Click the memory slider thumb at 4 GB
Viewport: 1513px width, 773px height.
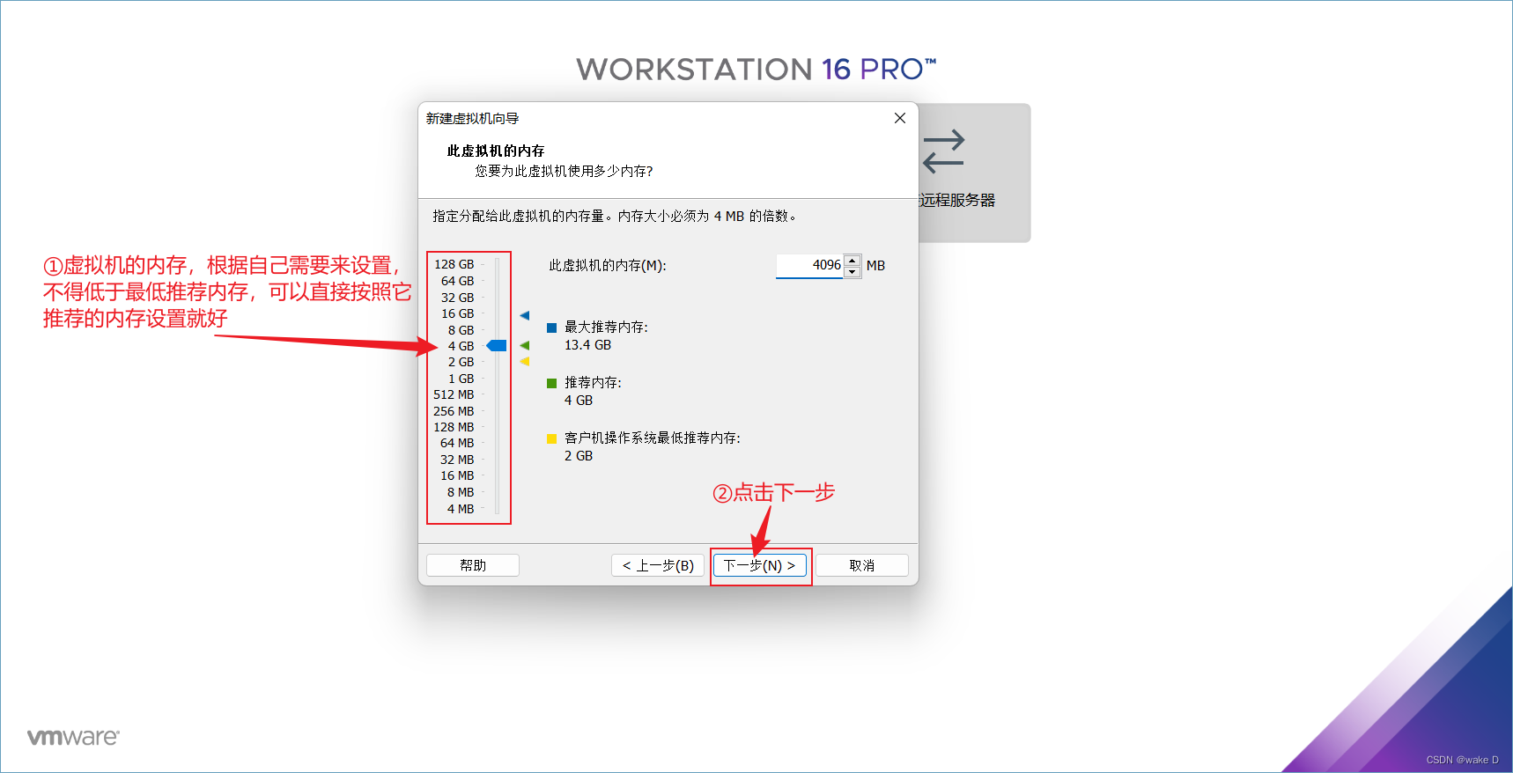point(497,345)
